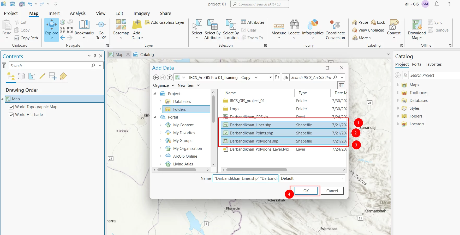Open the Default filter dropdown

[x=313, y=178]
